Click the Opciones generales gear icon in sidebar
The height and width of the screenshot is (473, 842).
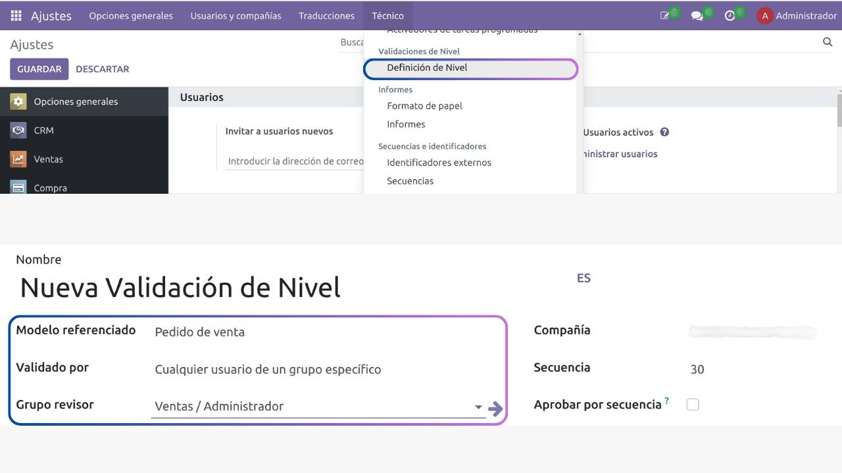tap(18, 101)
